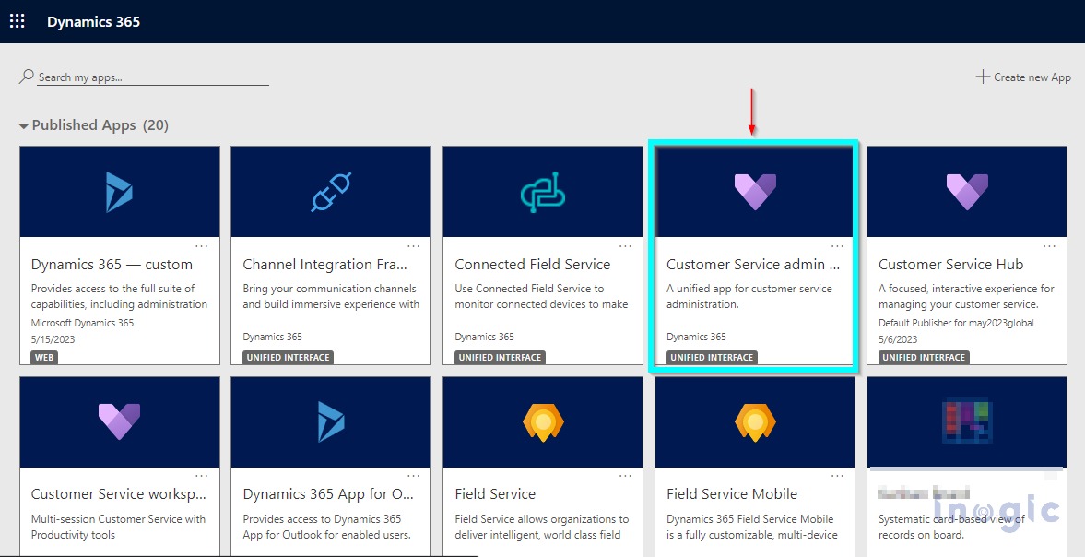Open more options for Customer Service Hub tile
Image resolution: width=1085 pixels, height=557 pixels.
pyautogui.click(x=1050, y=246)
